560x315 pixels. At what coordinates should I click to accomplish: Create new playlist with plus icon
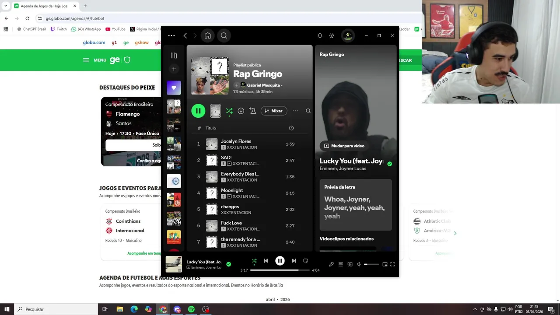[x=174, y=69]
